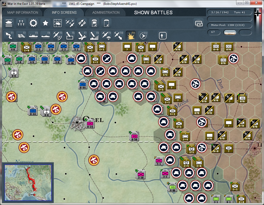The height and width of the screenshot is (205, 264).
Task: Select the green HQ 4-46 counter
Action: [172, 187]
